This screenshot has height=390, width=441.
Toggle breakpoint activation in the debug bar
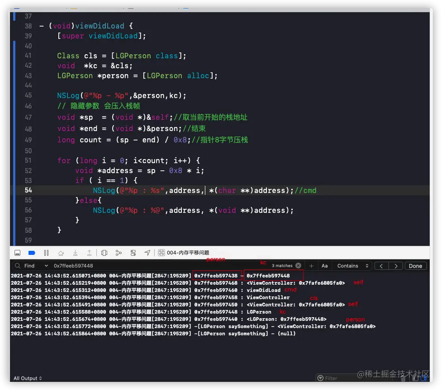32,253
